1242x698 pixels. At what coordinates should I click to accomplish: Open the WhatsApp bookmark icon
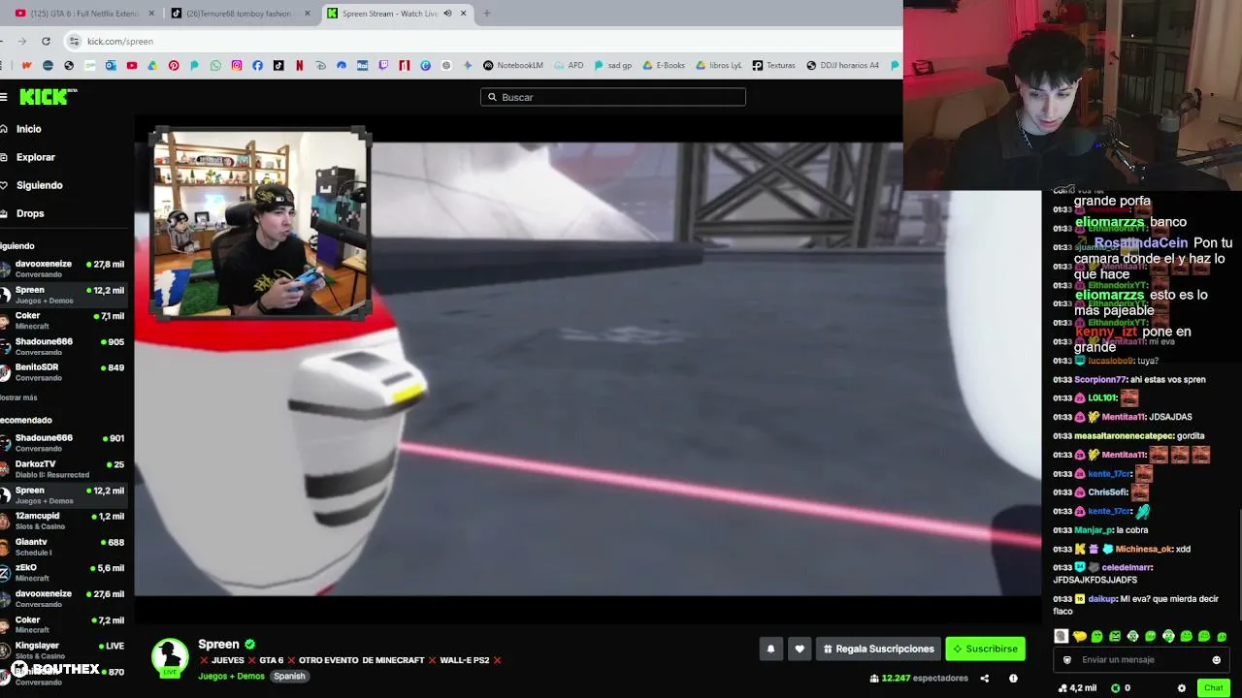[x=215, y=66]
